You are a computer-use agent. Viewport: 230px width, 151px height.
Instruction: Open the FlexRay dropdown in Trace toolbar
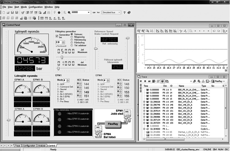click(224, 81)
